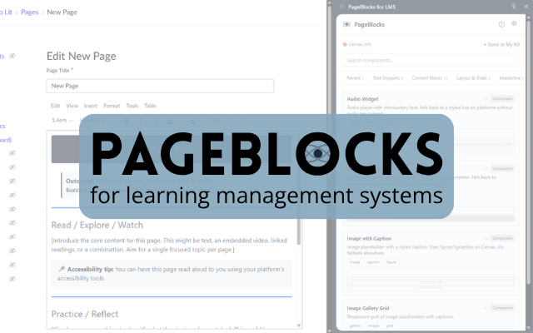Open the 1.4em font size dropdown

[x=62, y=120]
